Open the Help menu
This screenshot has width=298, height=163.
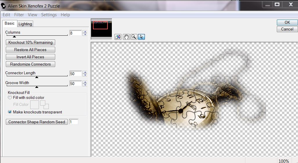point(65,15)
